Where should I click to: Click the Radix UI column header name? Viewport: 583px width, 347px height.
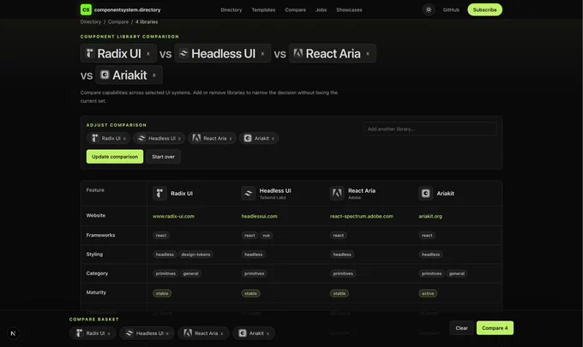point(182,194)
